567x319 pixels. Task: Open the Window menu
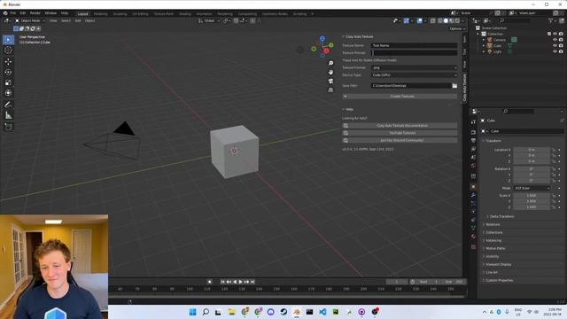50,13
